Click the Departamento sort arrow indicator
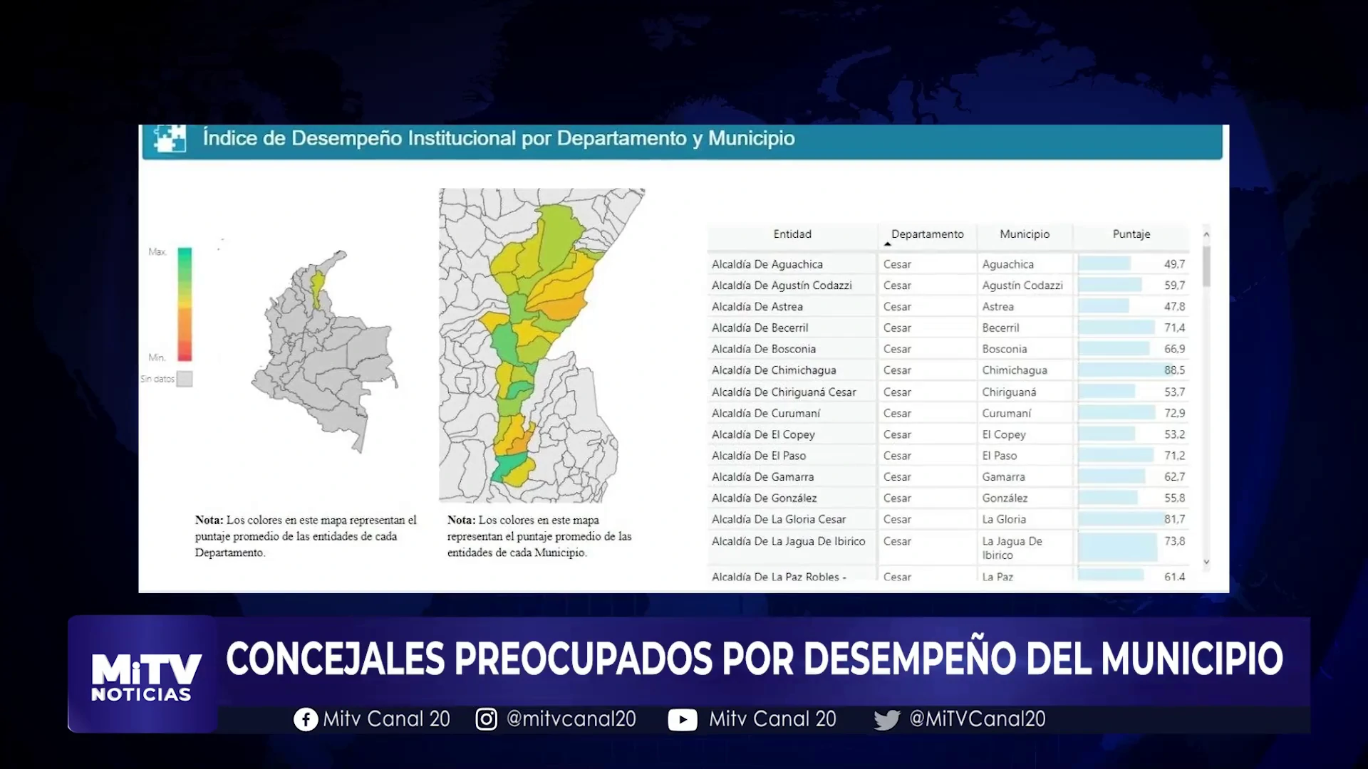1368x769 pixels. pos(887,244)
